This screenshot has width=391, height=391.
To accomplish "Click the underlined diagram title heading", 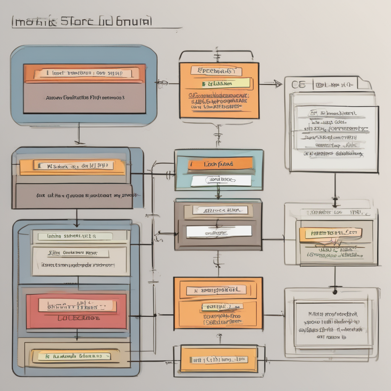I will click(x=82, y=22).
